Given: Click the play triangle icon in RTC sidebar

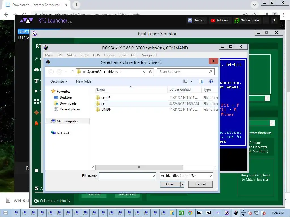Looking at the screenshot, I should [x=36, y=91].
